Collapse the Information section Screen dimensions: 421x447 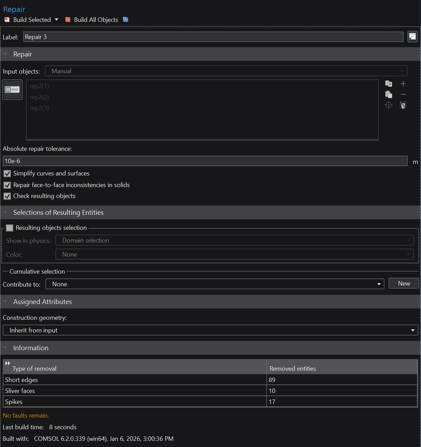5,348
